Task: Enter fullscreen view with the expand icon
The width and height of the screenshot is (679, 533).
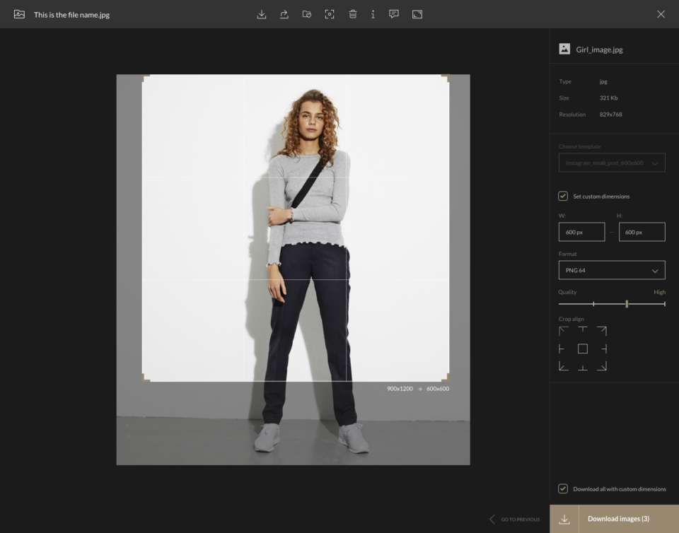Action: [x=417, y=14]
